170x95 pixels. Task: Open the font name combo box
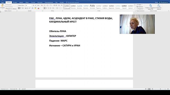click(22, 5)
